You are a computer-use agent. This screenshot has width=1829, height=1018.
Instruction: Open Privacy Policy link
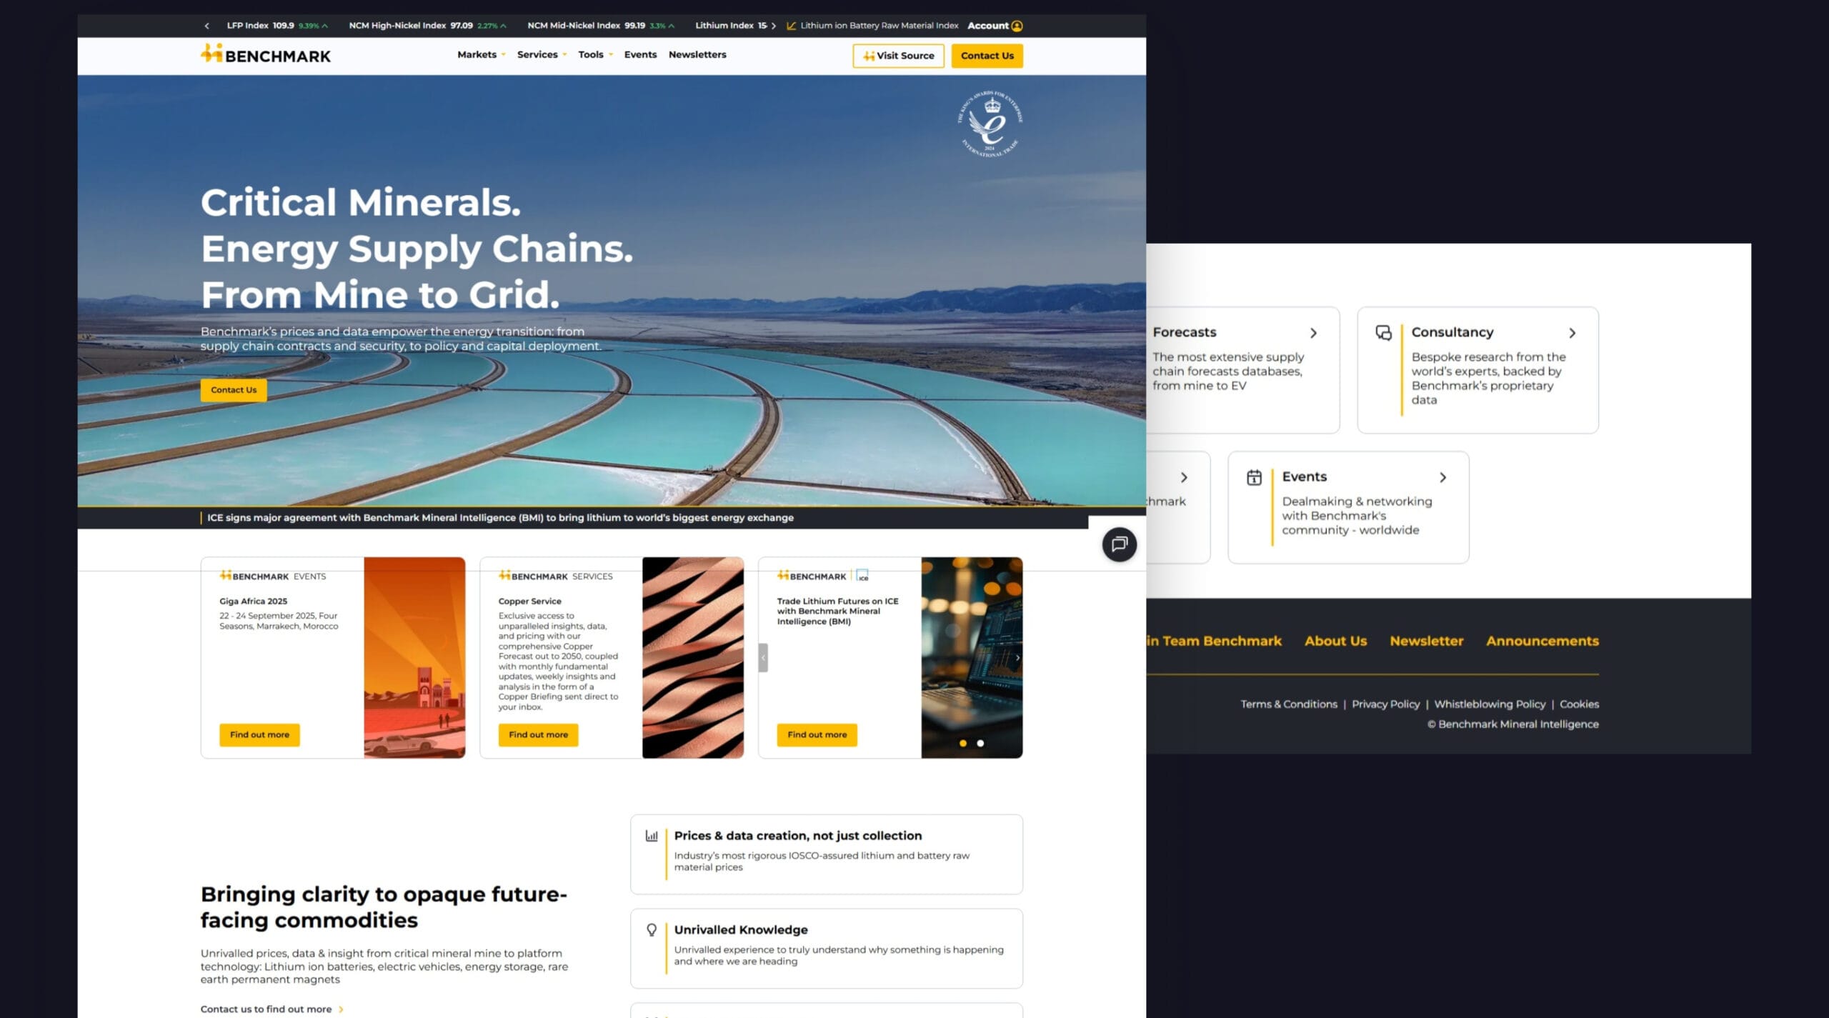1385,704
